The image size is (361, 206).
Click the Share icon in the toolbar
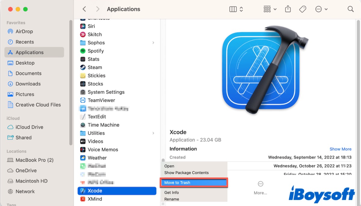pyautogui.click(x=288, y=9)
